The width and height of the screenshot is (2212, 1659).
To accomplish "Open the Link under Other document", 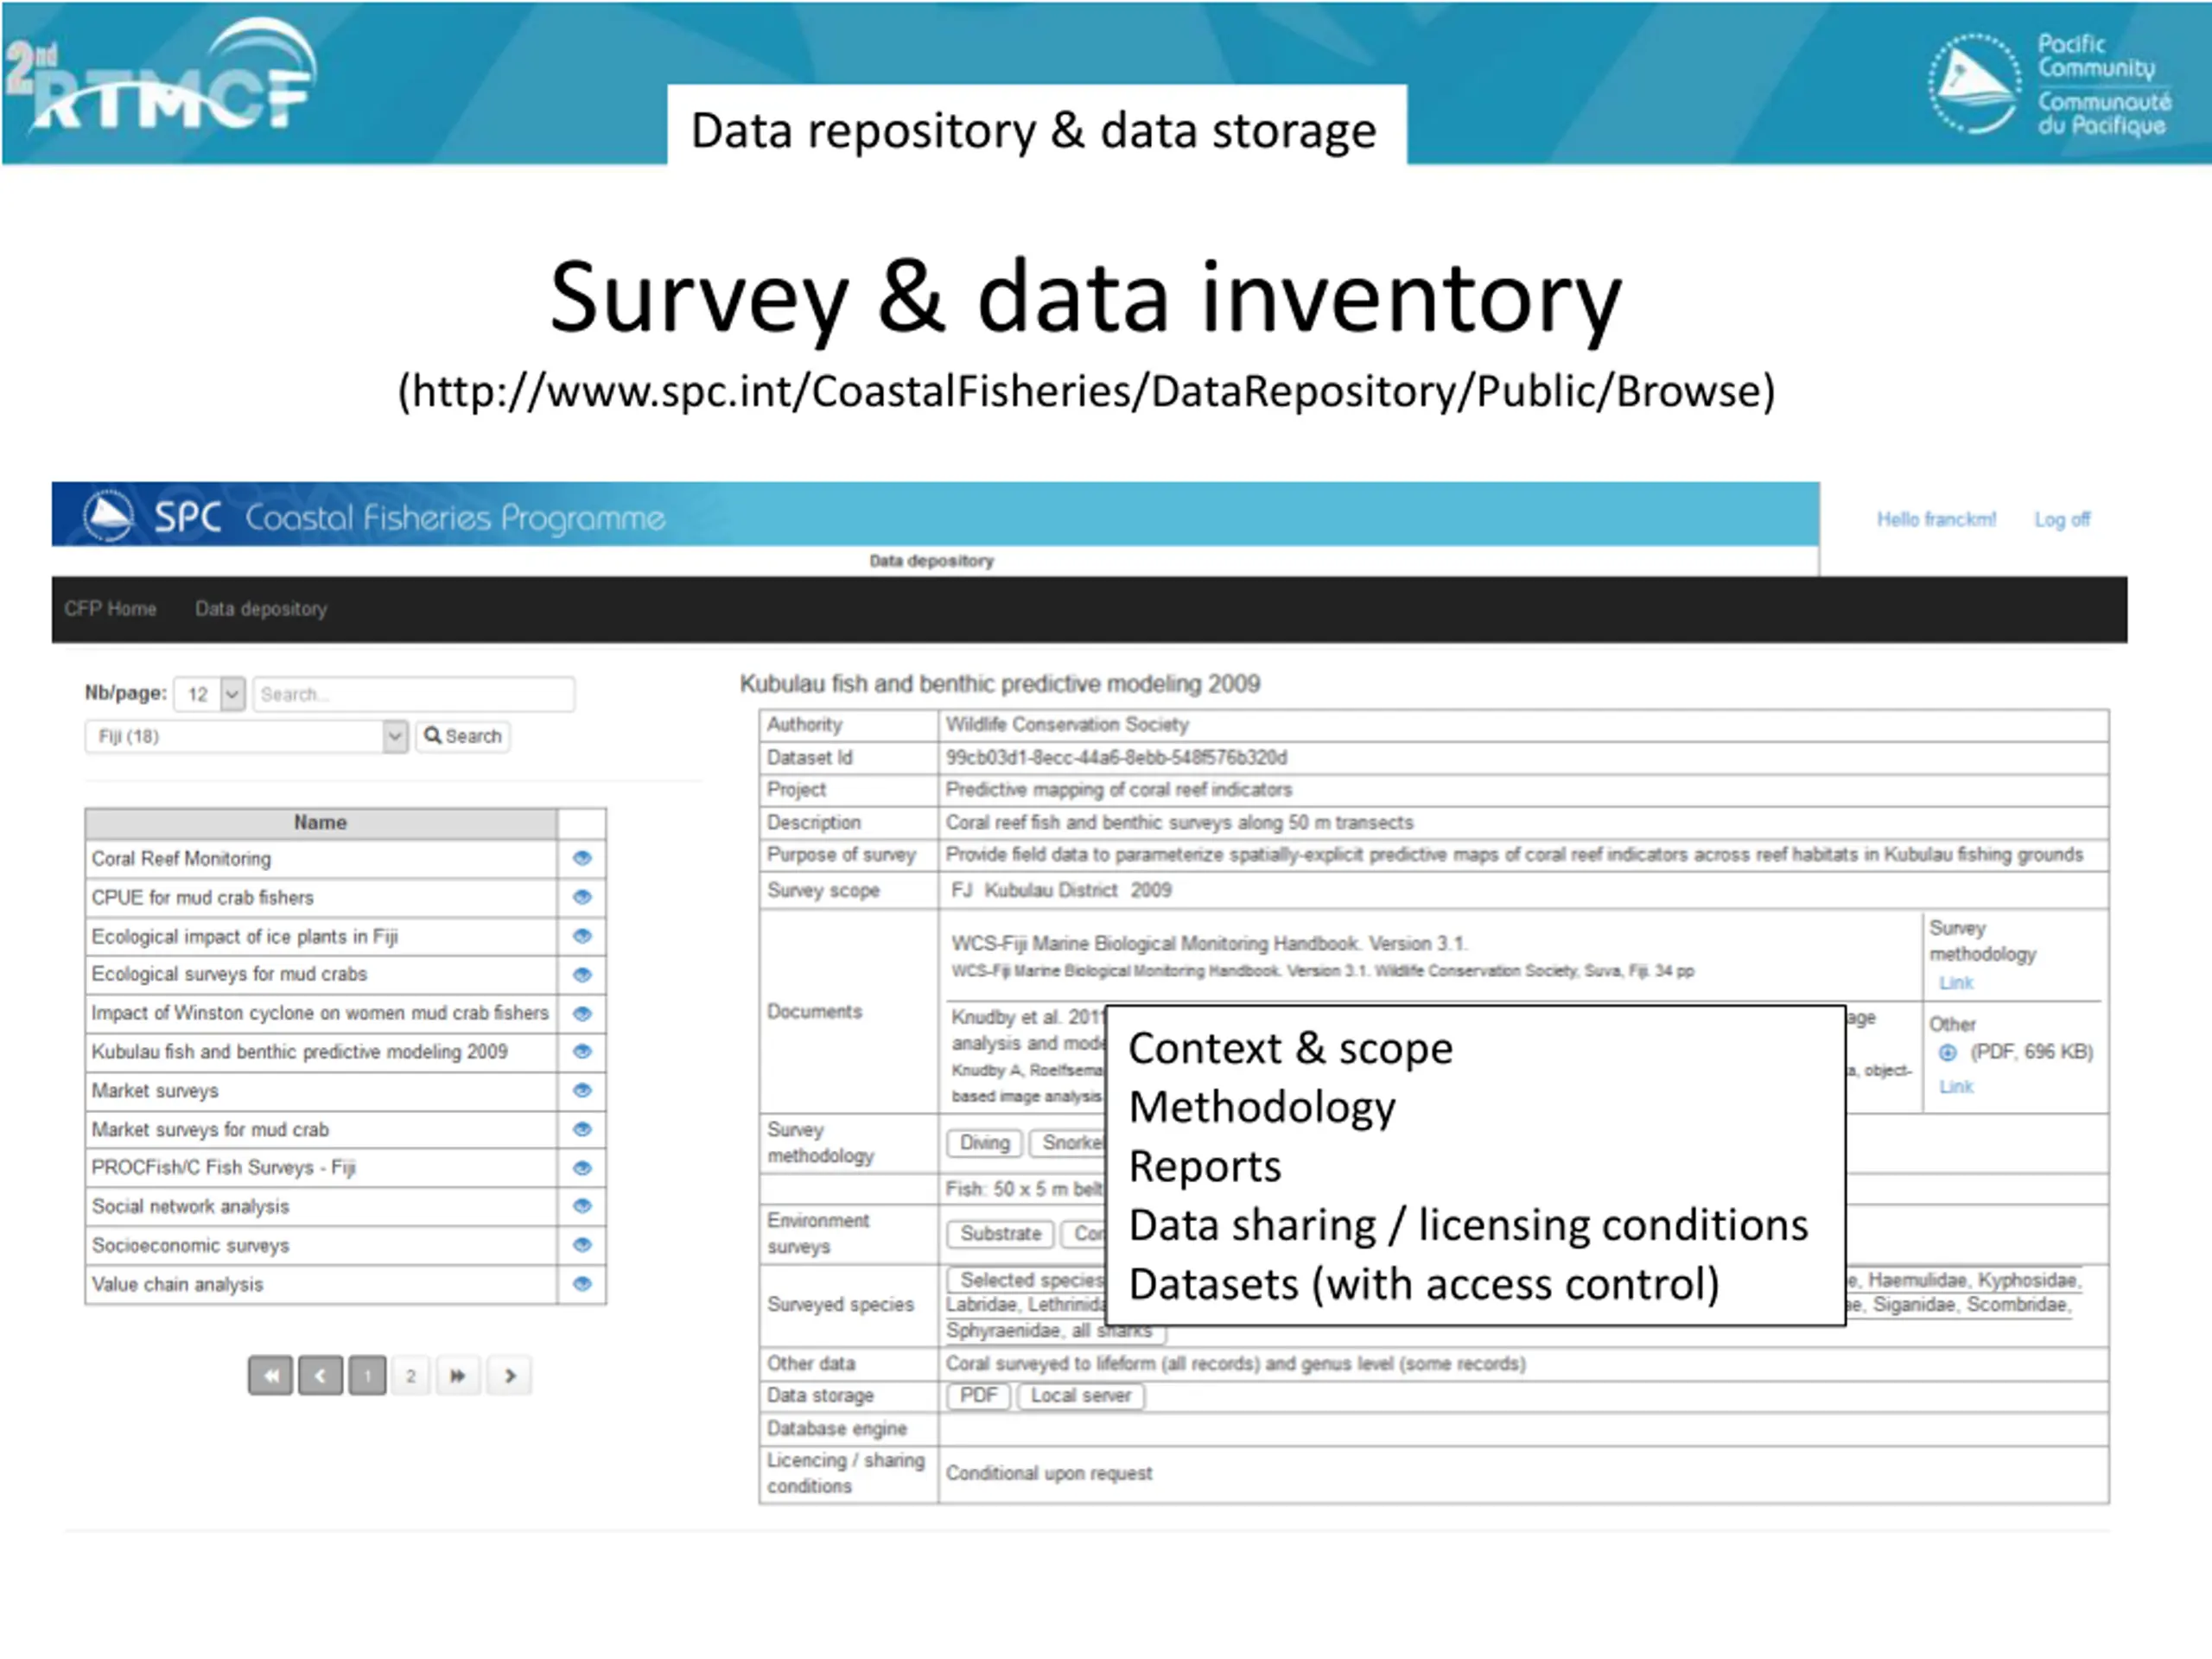I will [x=1956, y=1087].
